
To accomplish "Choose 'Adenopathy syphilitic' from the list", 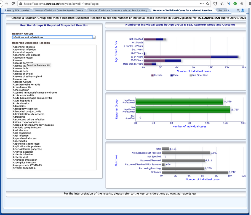I will coord(25,109).
